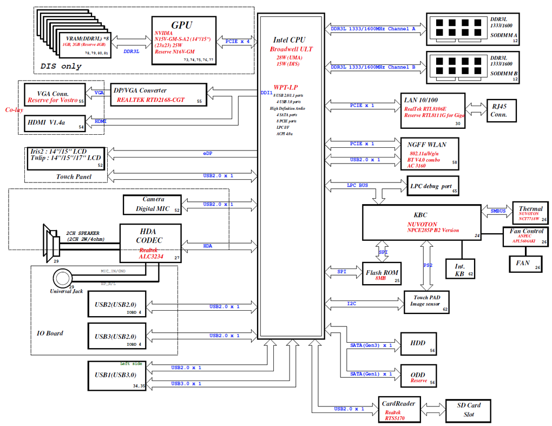Click the 'Int. KB' block
Image resolution: width=552 pixels, height=426 pixels.
coord(460,268)
